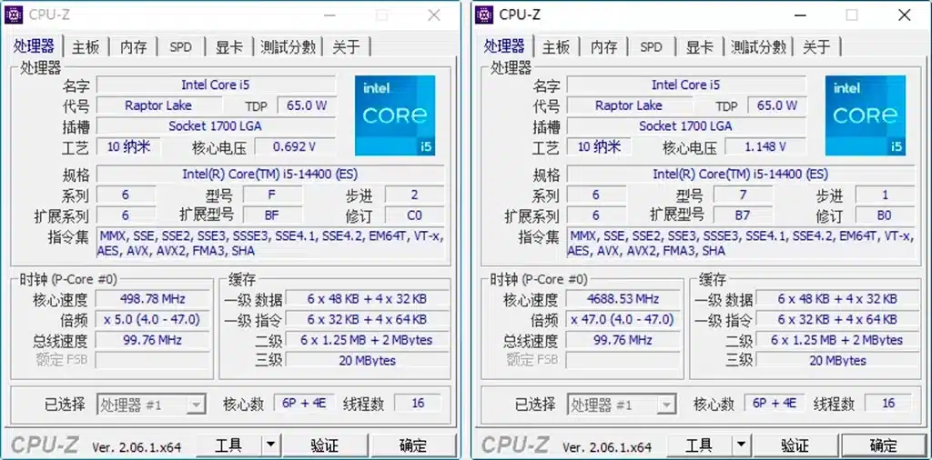
Task: Click the Intel Core i5 logo in left window
Action: (x=395, y=115)
